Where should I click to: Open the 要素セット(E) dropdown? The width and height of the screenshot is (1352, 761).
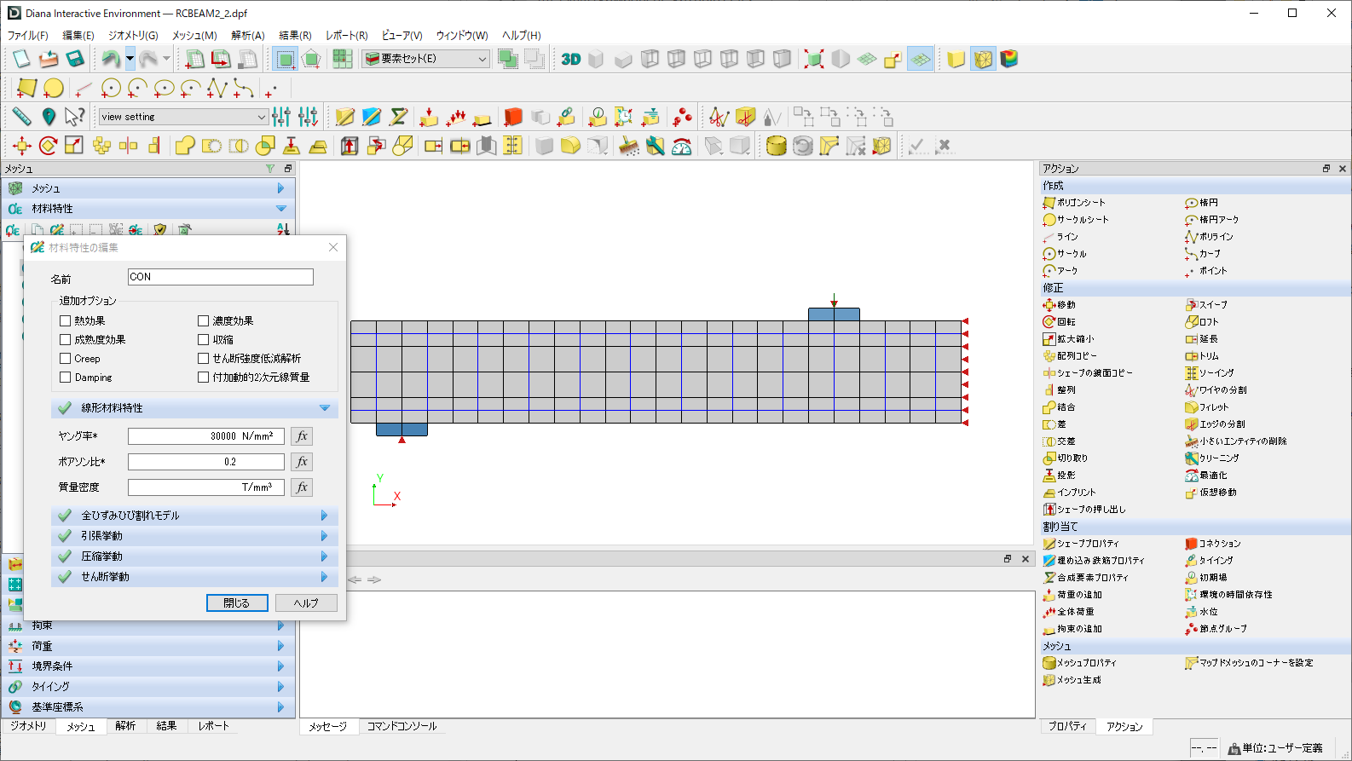[425, 59]
